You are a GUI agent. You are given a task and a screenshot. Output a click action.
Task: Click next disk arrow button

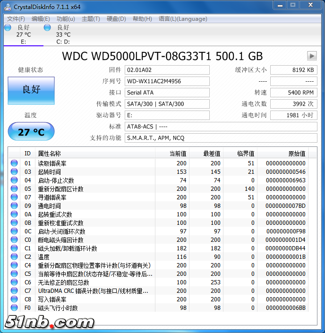[312, 56]
